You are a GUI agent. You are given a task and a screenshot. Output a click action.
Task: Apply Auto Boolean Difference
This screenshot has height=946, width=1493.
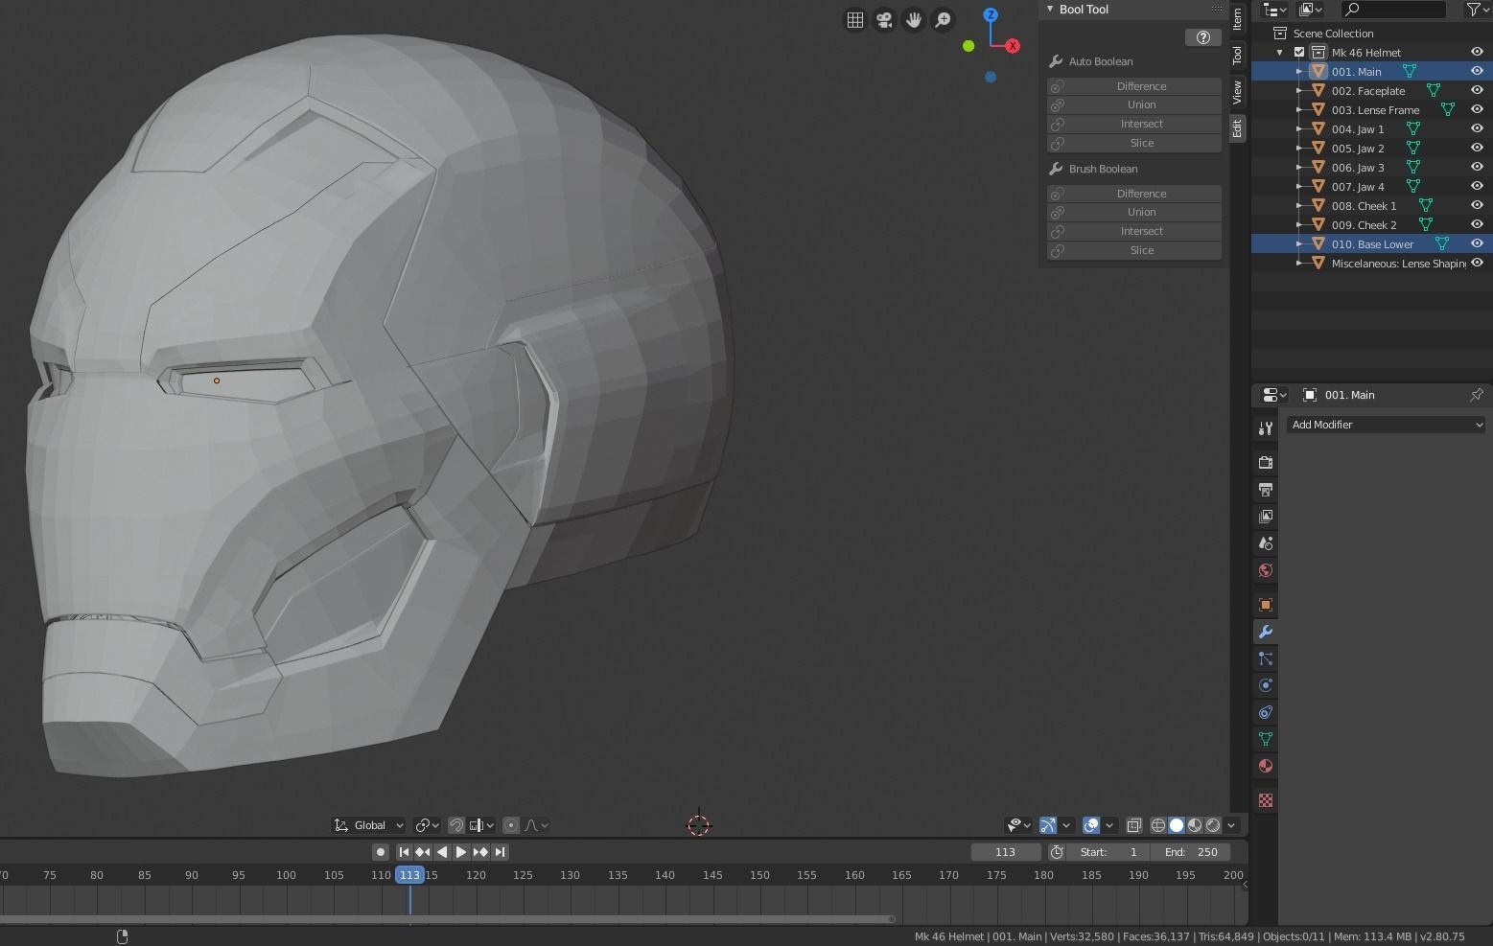[1134, 86]
